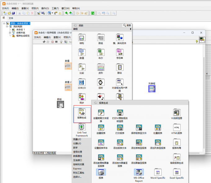This screenshot has width=211, height=183.
Task: Pick the 创建简易文本报表 VI
Action: tap(101, 112)
